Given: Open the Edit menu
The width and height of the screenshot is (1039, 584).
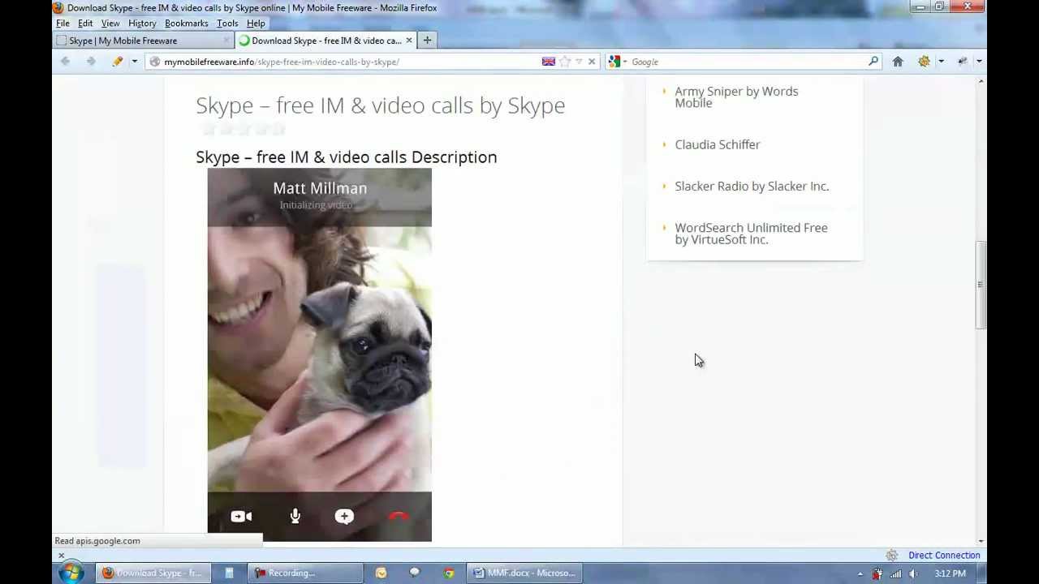Looking at the screenshot, I should pyautogui.click(x=85, y=24).
